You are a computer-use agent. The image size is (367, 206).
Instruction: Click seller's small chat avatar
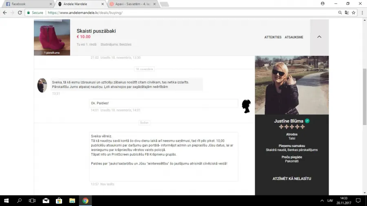[x=42, y=85]
